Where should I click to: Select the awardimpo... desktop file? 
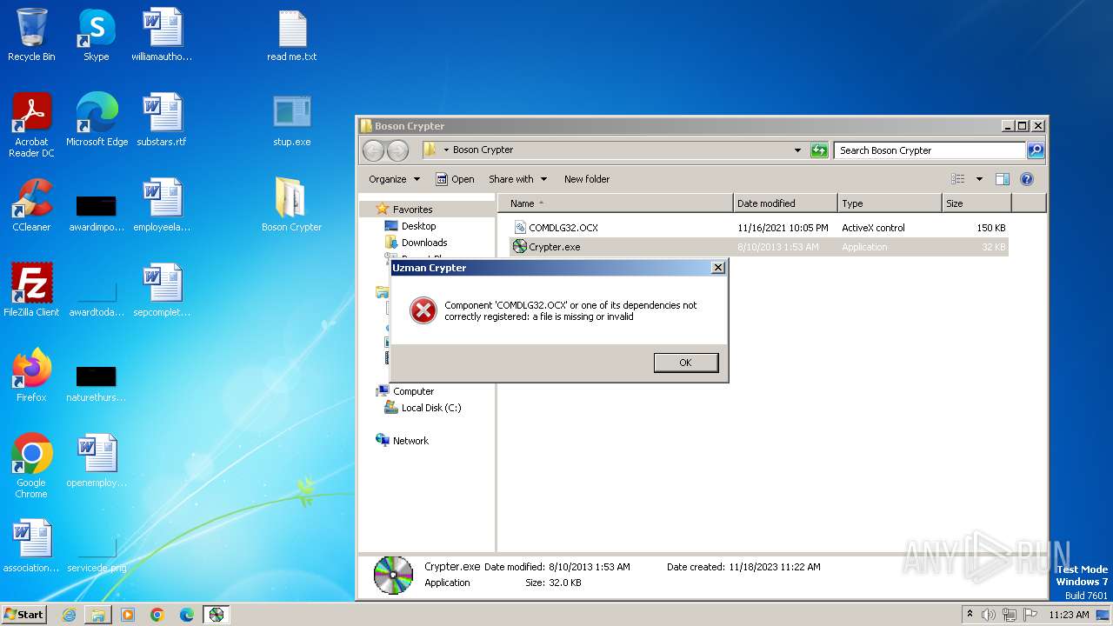point(97,211)
